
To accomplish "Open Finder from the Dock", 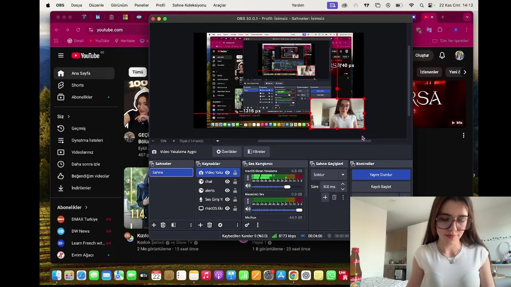I will click(x=57, y=275).
